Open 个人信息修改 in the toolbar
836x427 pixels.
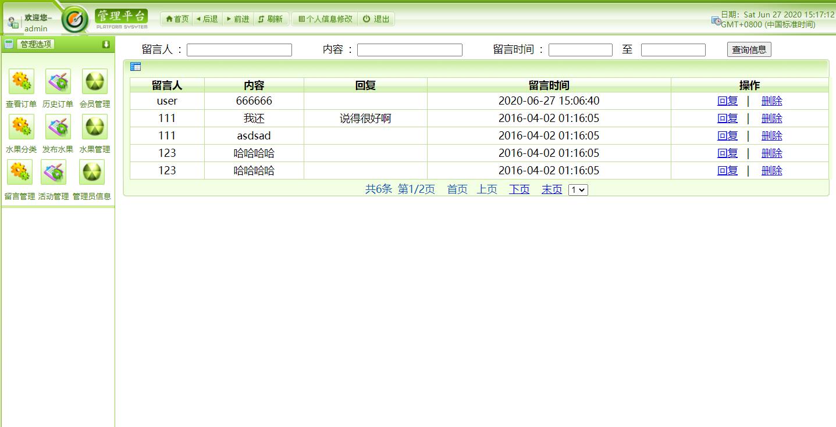325,19
